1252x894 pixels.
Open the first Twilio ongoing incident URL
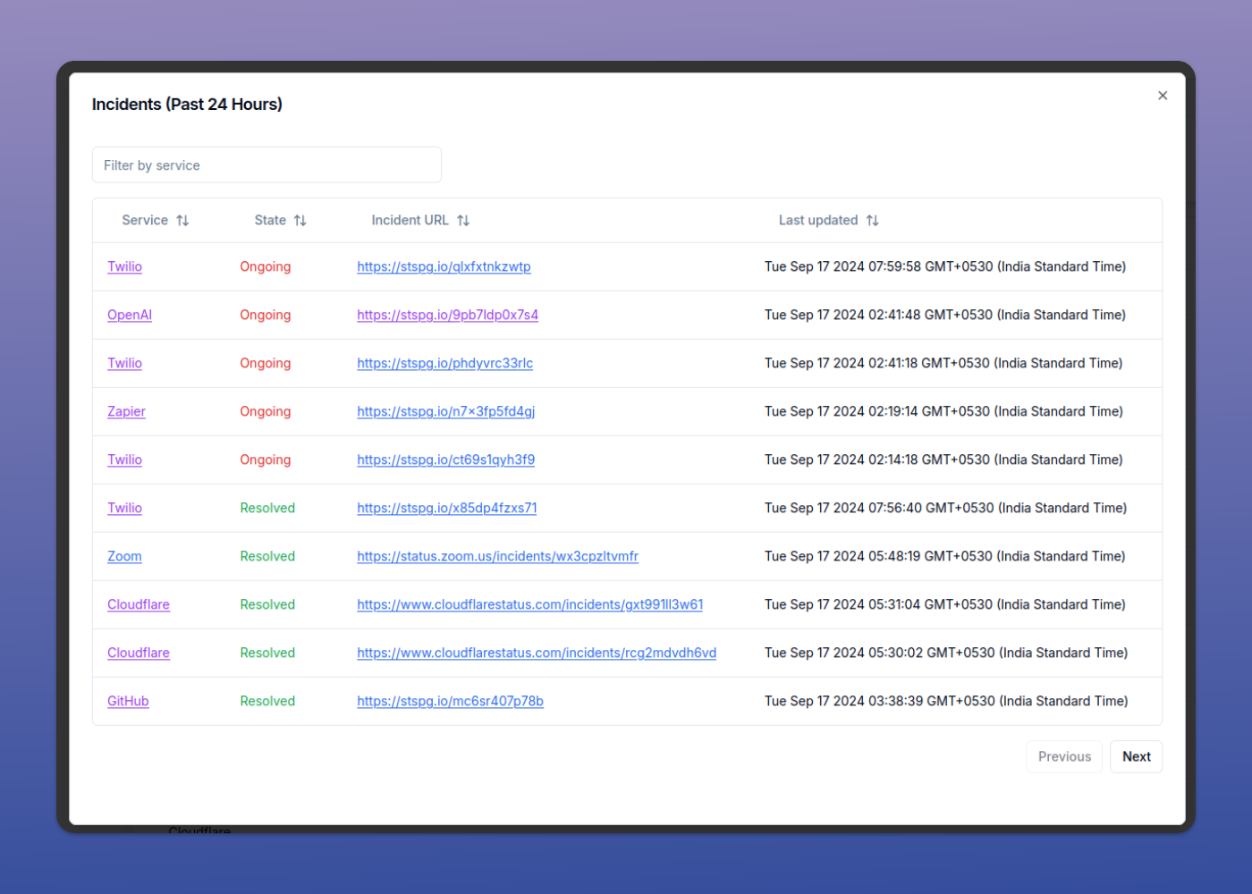click(444, 266)
